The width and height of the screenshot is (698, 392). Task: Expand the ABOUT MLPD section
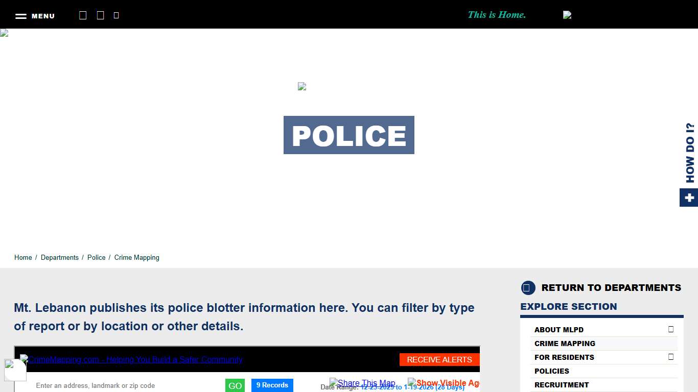pyautogui.click(x=671, y=330)
